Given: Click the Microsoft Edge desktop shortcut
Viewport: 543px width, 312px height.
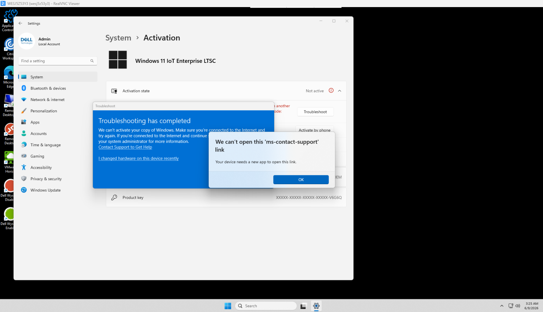Looking at the screenshot, I should point(8,77).
